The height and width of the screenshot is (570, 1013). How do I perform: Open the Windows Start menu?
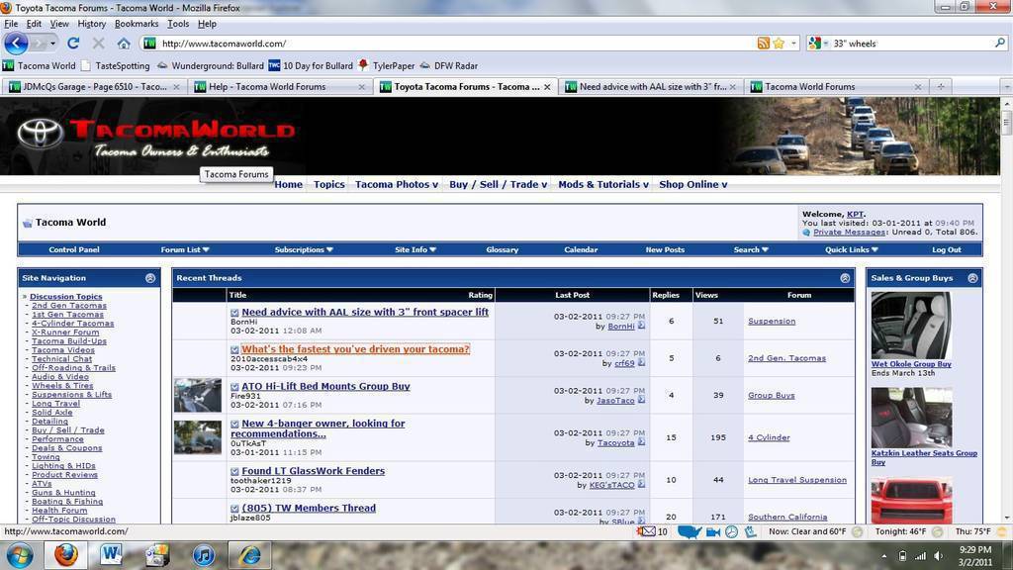pyautogui.click(x=20, y=555)
